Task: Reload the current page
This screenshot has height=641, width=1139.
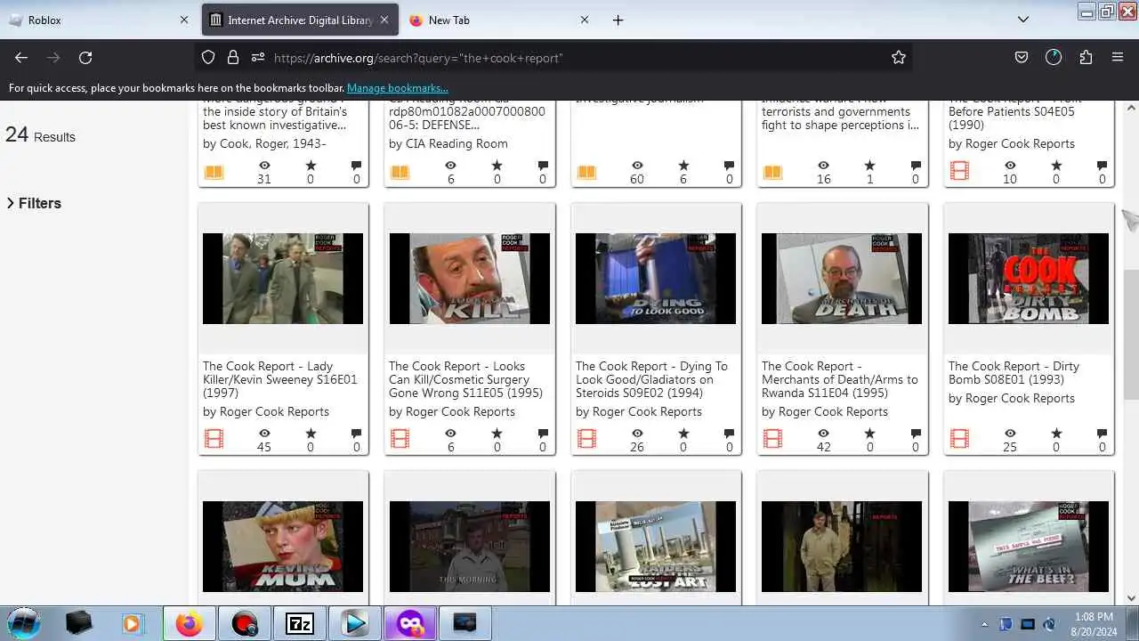Action: click(x=85, y=57)
